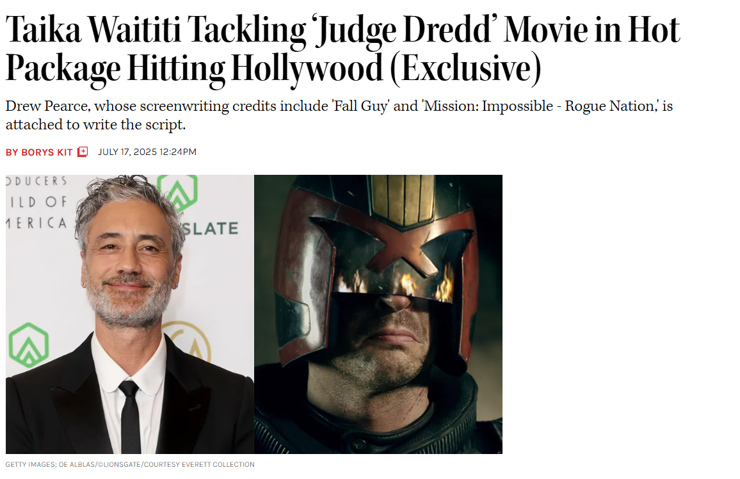Click the SLATE word on the photo backdrop
Image resolution: width=740 pixels, height=479 pixels.
point(210,229)
